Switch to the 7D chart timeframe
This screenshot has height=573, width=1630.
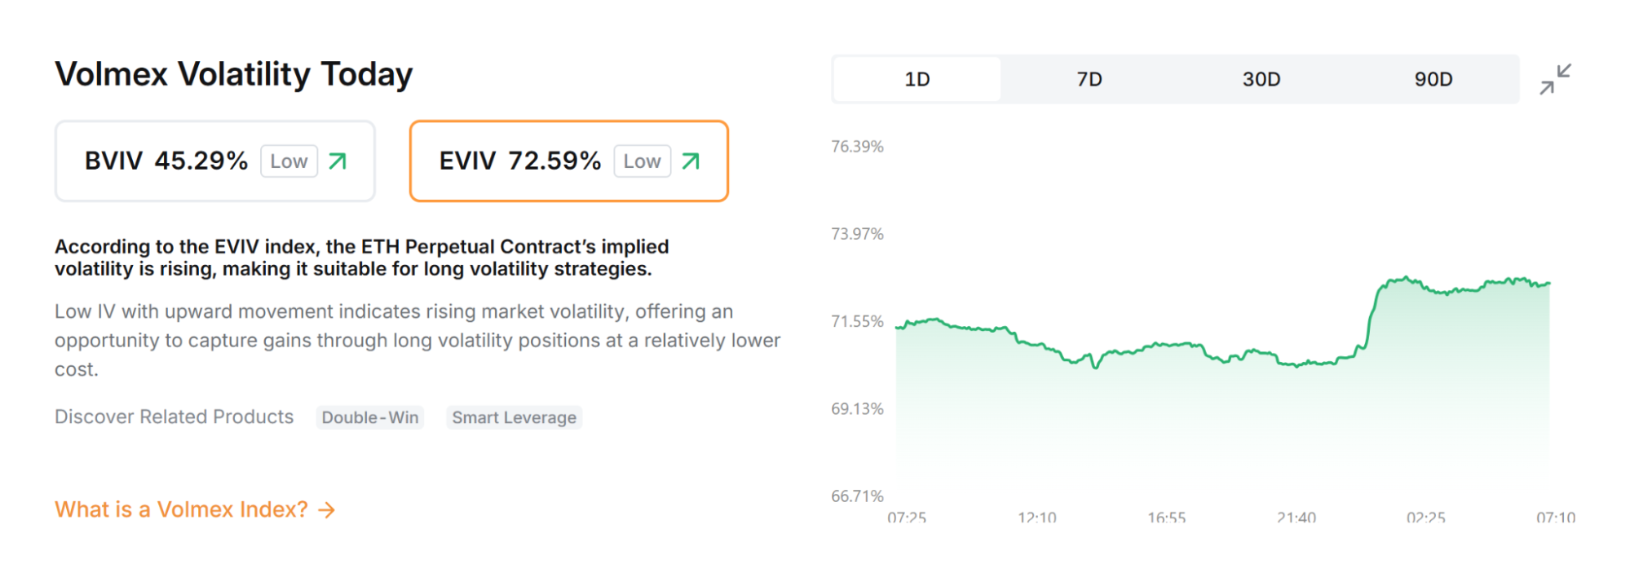pyautogui.click(x=1089, y=79)
